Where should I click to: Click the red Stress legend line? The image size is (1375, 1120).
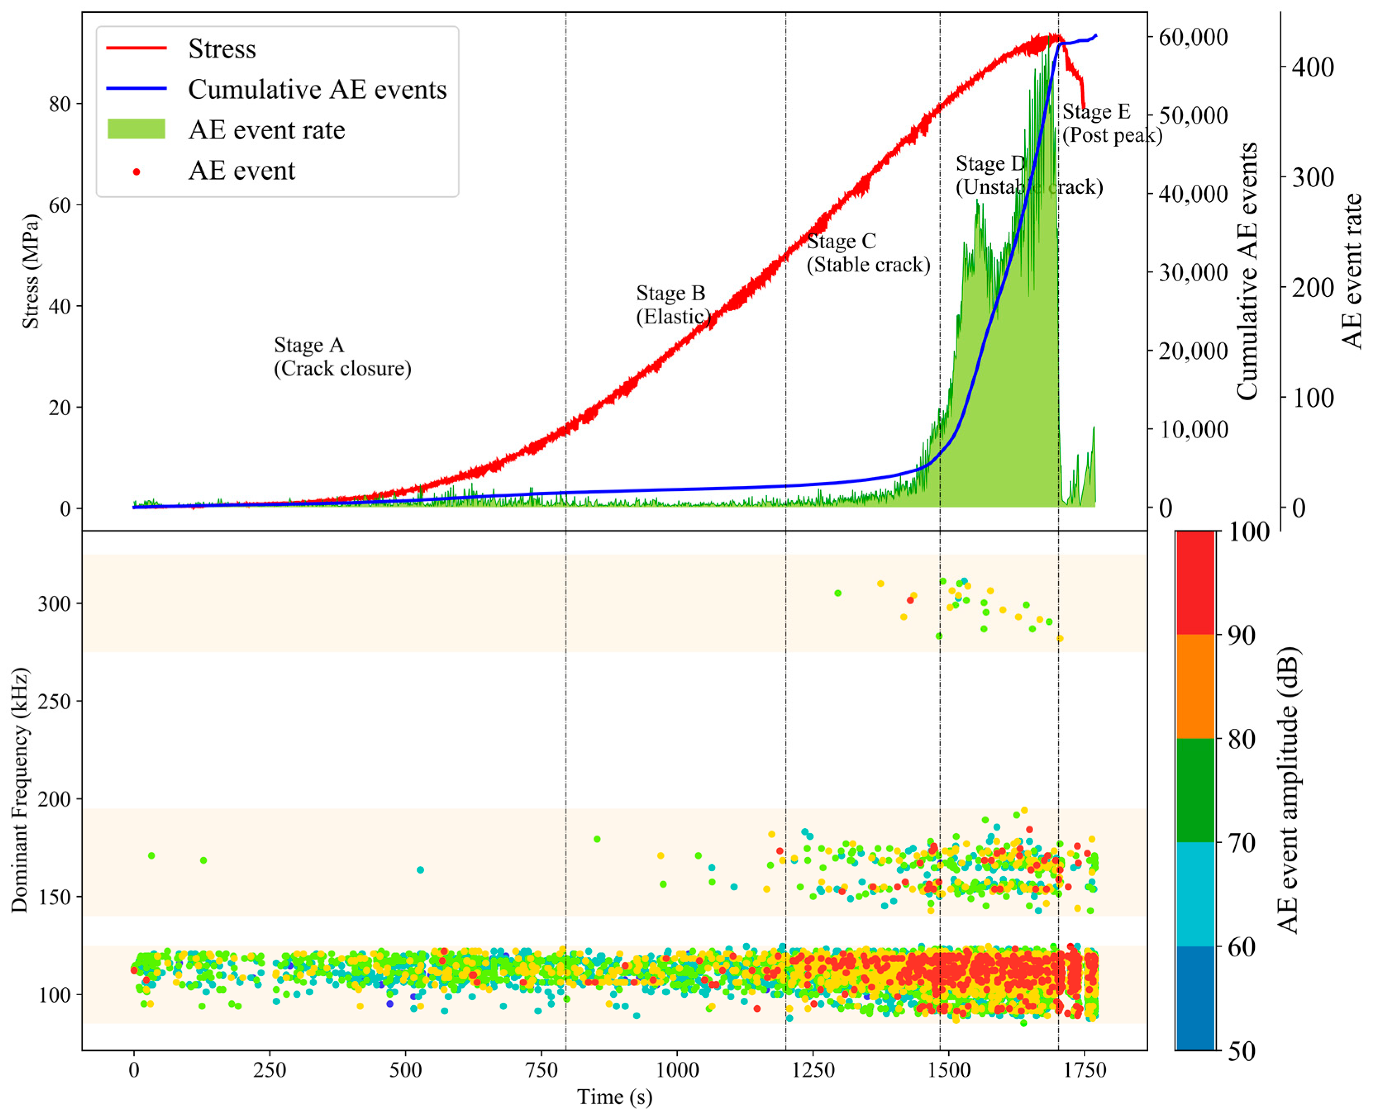(x=136, y=48)
